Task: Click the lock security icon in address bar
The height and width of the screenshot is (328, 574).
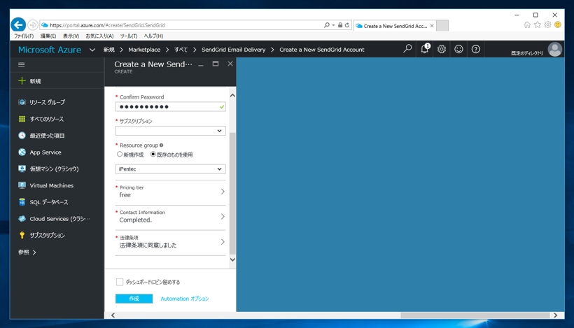Action: coord(340,25)
